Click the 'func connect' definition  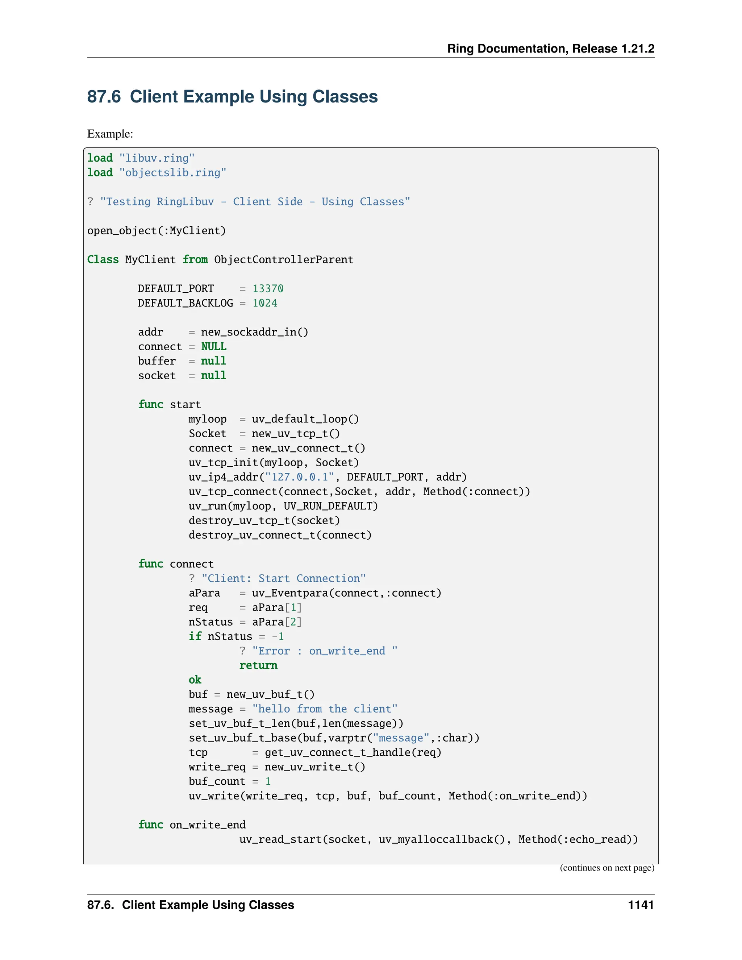[x=176, y=564]
